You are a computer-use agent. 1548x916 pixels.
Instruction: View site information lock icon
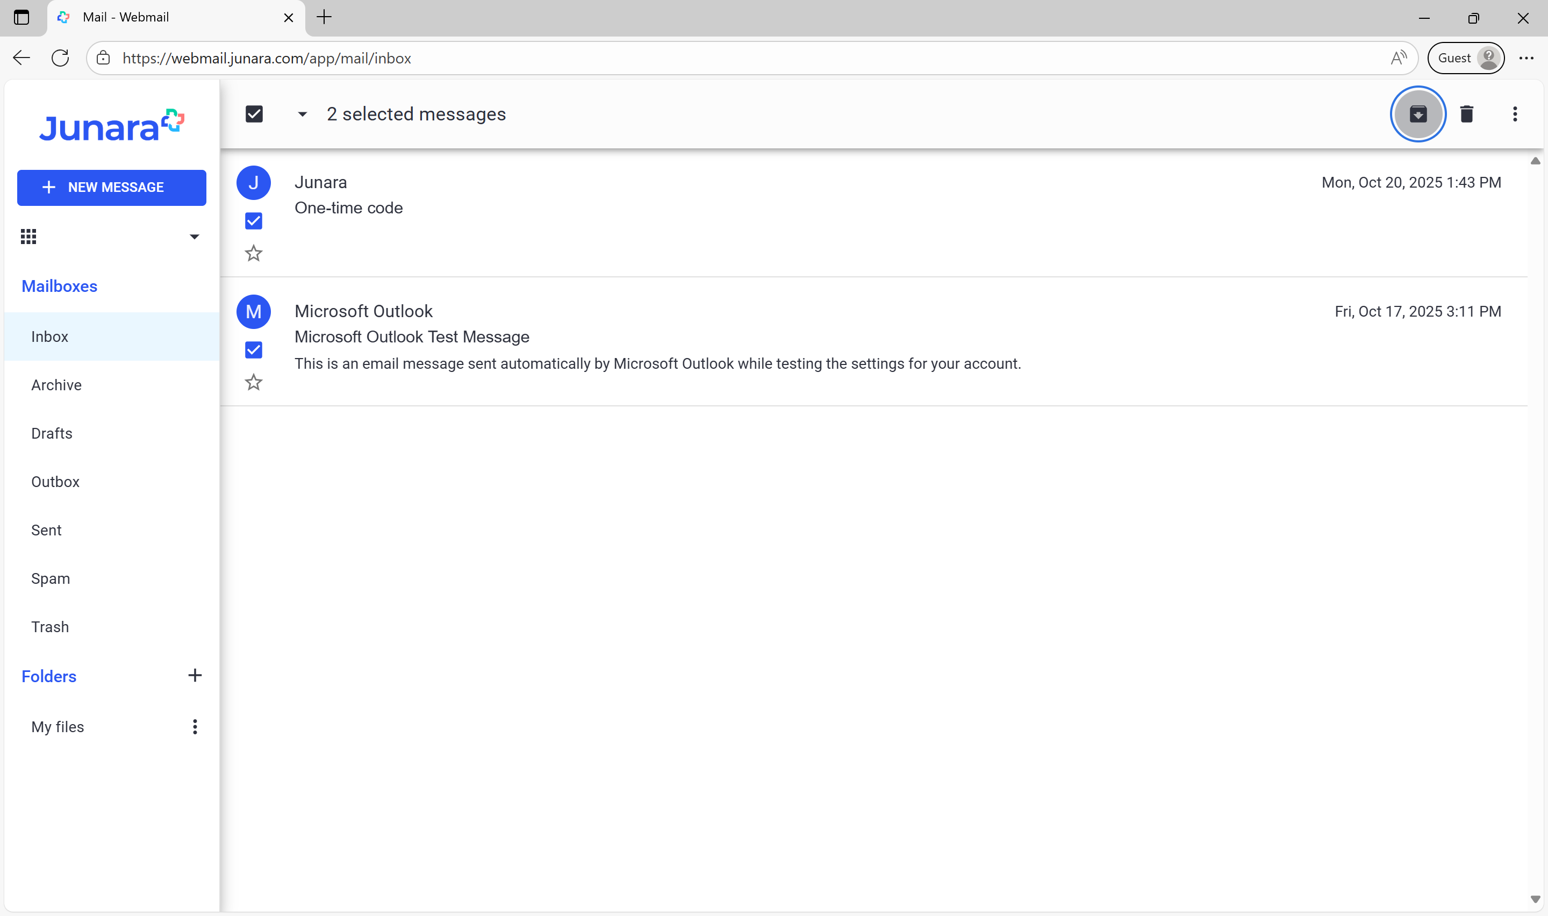tap(103, 58)
